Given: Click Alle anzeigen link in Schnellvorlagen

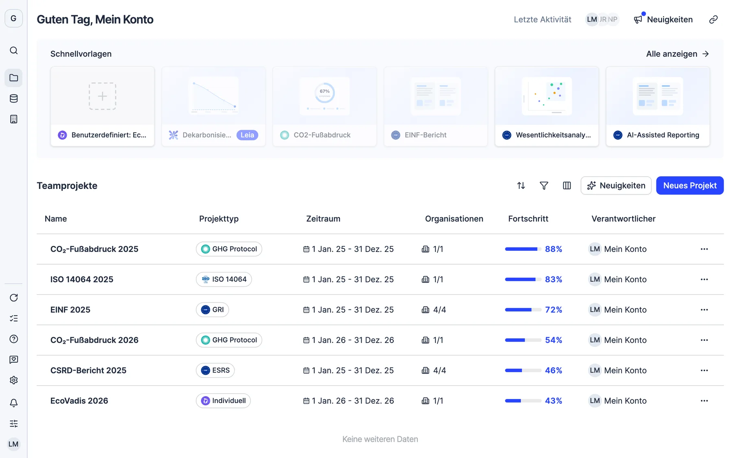Looking at the screenshot, I should click(x=677, y=54).
